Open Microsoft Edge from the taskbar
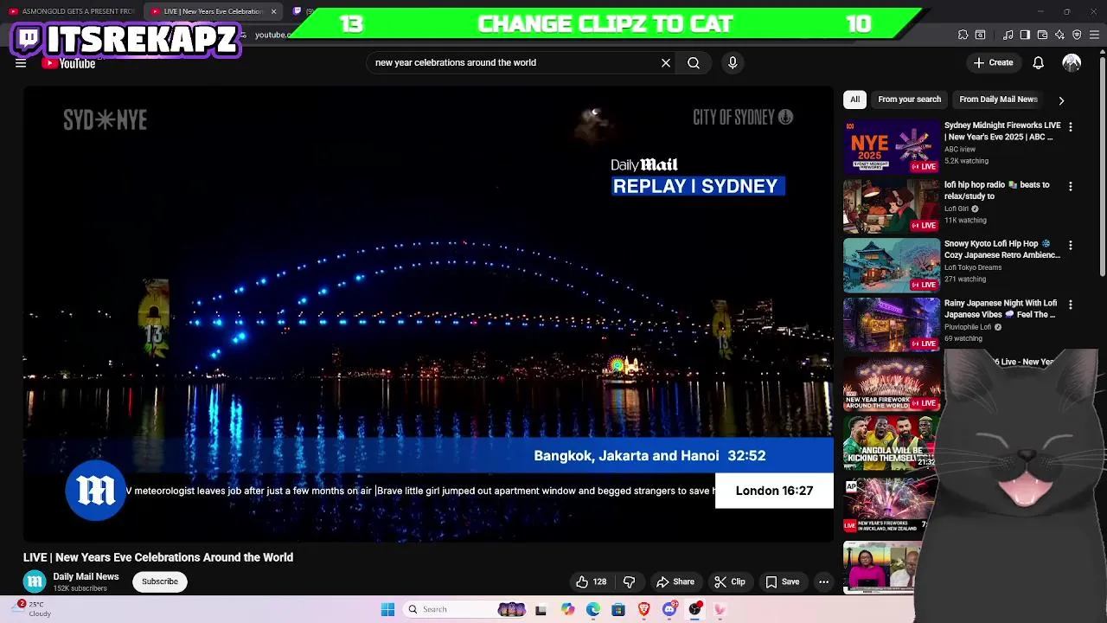Image resolution: width=1107 pixels, height=623 pixels. click(592, 609)
